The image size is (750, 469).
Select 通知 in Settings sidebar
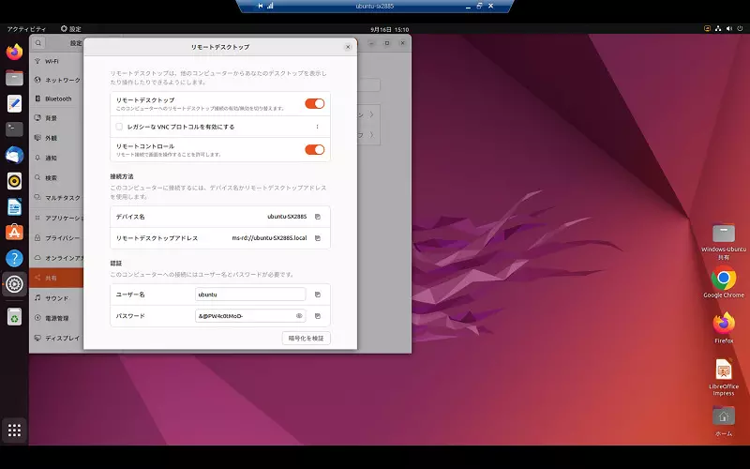click(x=56, y=158)
